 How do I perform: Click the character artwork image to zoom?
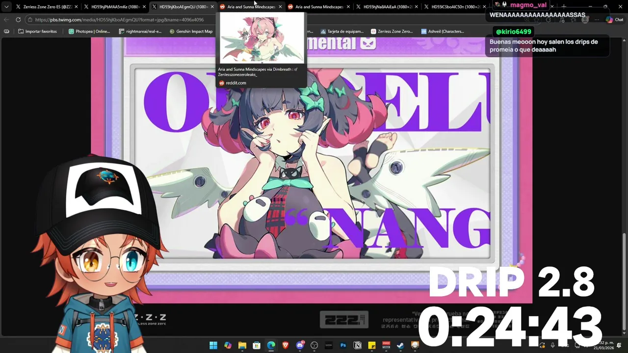coord(312,169)
